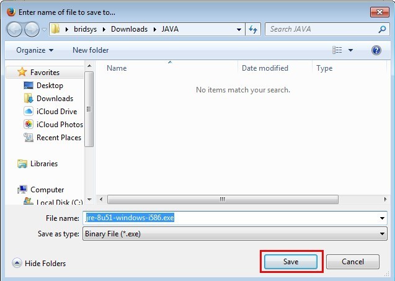The image size is (395, 281).
Task: Open the change view icon
Action: [337, 50]
